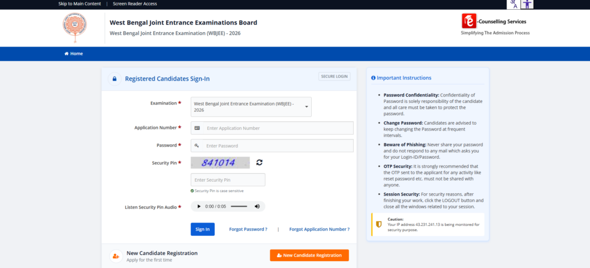Click the Password Confidentiality instruction
This screenshot has width=590, height=268.
pos(433,104)
